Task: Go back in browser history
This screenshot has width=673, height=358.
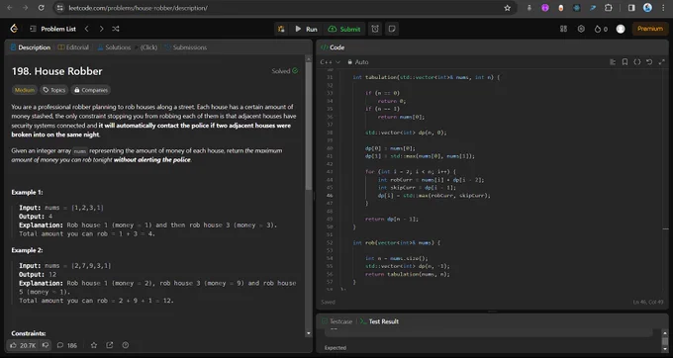Action: tap(10, 8)
